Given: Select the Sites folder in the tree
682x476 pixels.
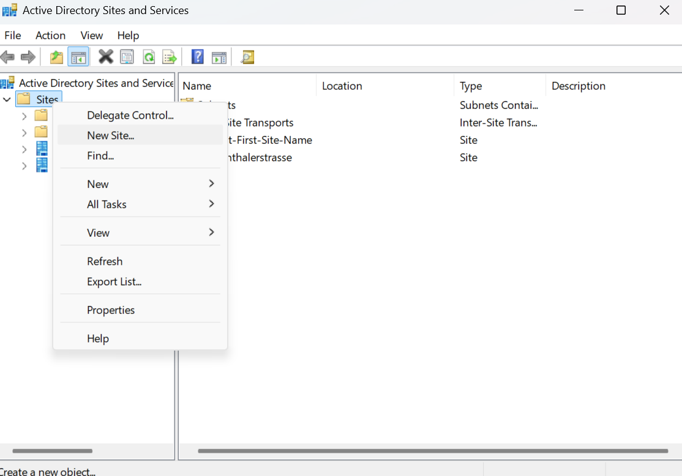Looking at the screenshot, I should pyautogui.click(x=39, y=99).
